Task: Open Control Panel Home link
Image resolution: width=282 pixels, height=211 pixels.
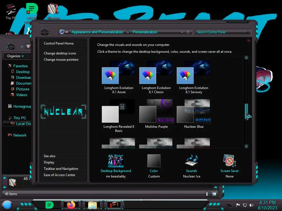Action: pyautogui.click(x=59, y=43)
